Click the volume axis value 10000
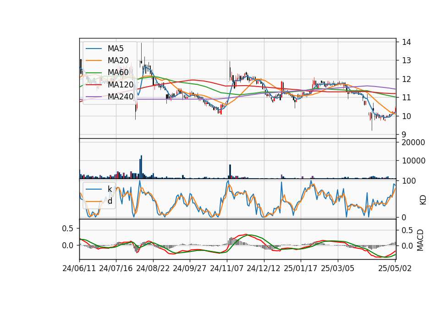440x316 pixels. 413,161
